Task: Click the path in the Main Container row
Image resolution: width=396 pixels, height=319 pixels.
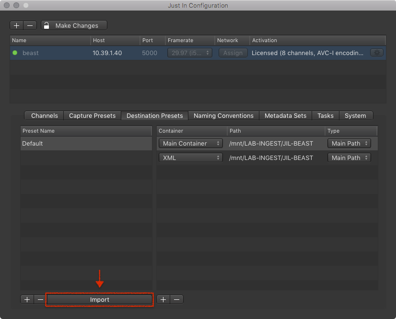Action: pos(271,144)
